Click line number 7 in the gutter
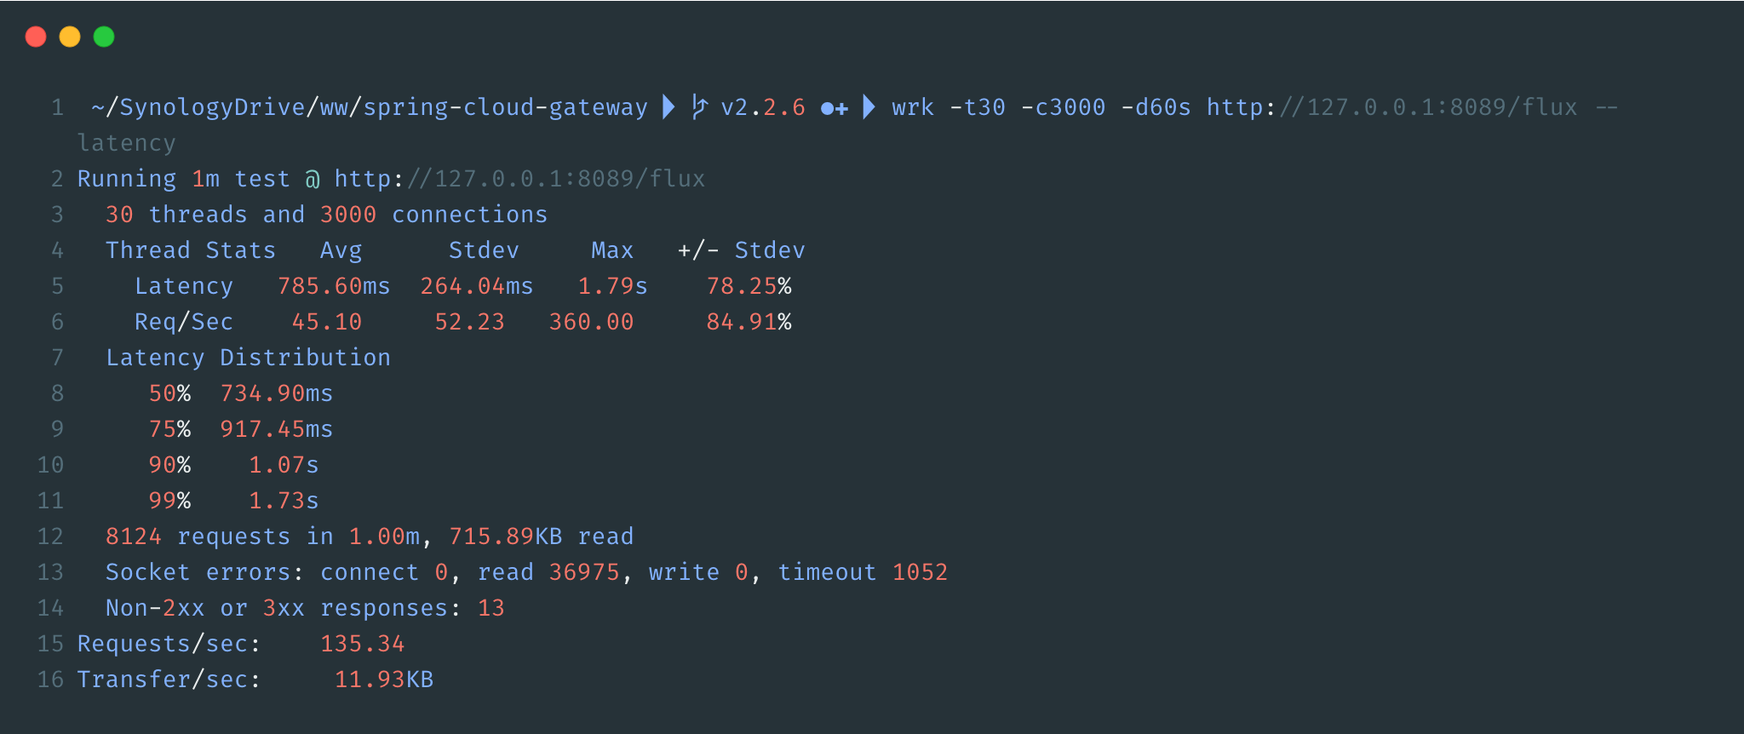Image resolution: width=1744 pixels, height=734 pixels. 57,358
